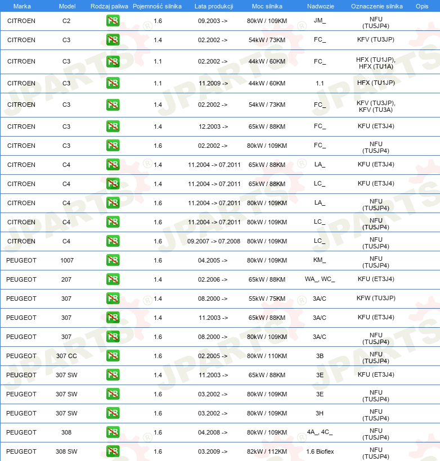Click the fuel icon in the Citroen C3 1.6 row
Screen dimensions: 440x461
pyautogui.click(x=113, y=146)
